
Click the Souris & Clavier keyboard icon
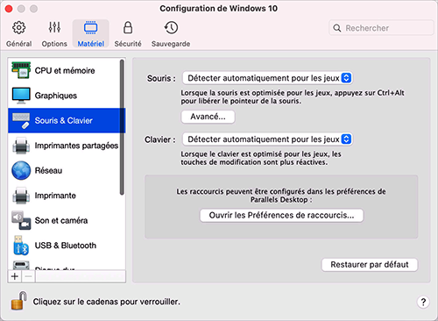(21, 120)
